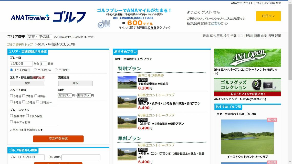The image size is (292, 164).
Task: Open the ゴルフグッズコレクション shopping banner
Action: pos(247,87)
